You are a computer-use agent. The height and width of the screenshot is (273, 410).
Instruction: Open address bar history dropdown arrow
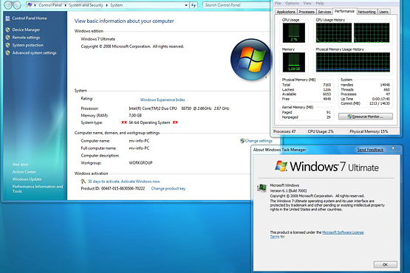tap(186, 5)
